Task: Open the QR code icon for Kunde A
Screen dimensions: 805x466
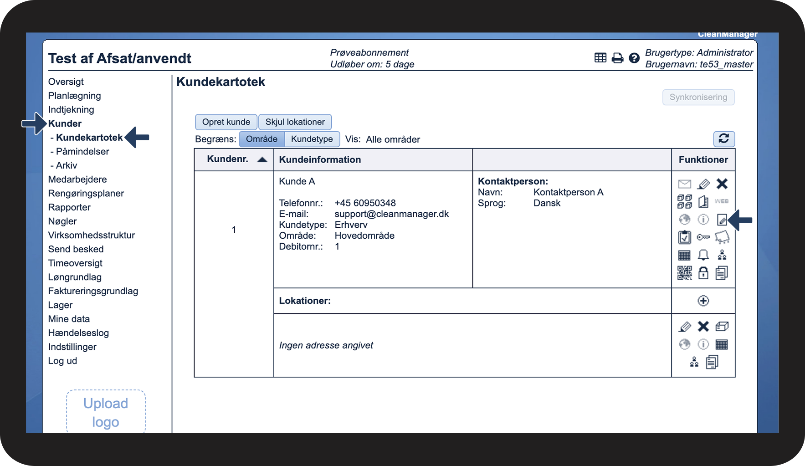Action: tap(684, 273)
